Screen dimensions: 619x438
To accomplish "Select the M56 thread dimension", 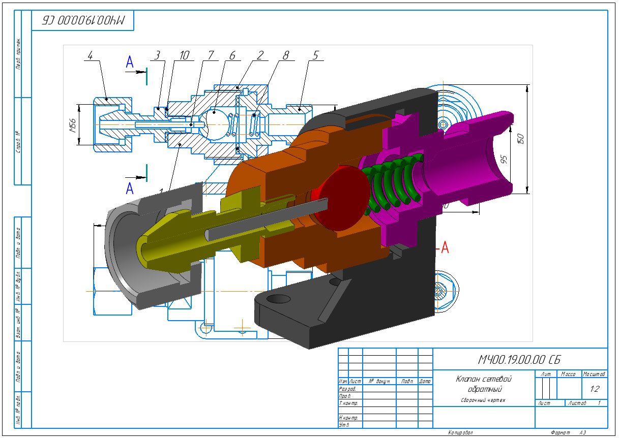I will [73, 125].
